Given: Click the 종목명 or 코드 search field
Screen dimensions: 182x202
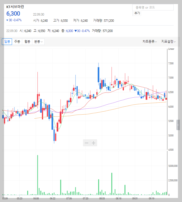Looking at the screenshot, I should point(153,7).
